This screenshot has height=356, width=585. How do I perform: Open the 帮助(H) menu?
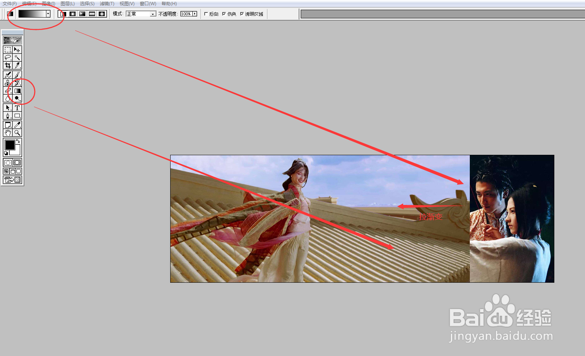[x=169, y=4]
